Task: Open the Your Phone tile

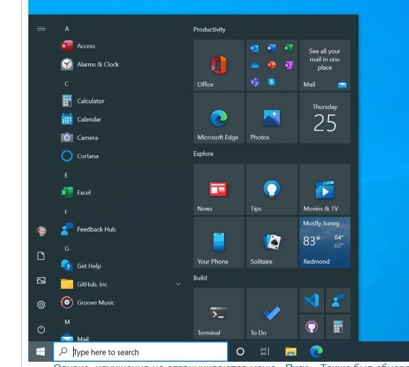Action: coord(219,242)
